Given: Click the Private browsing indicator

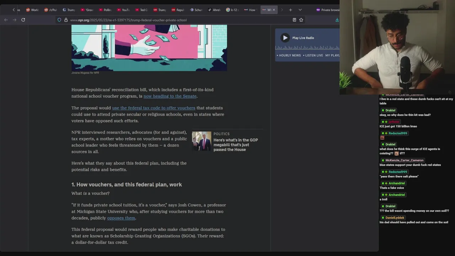Looking at the screenshot, I should pyautogui.click(x=328, y=10).
